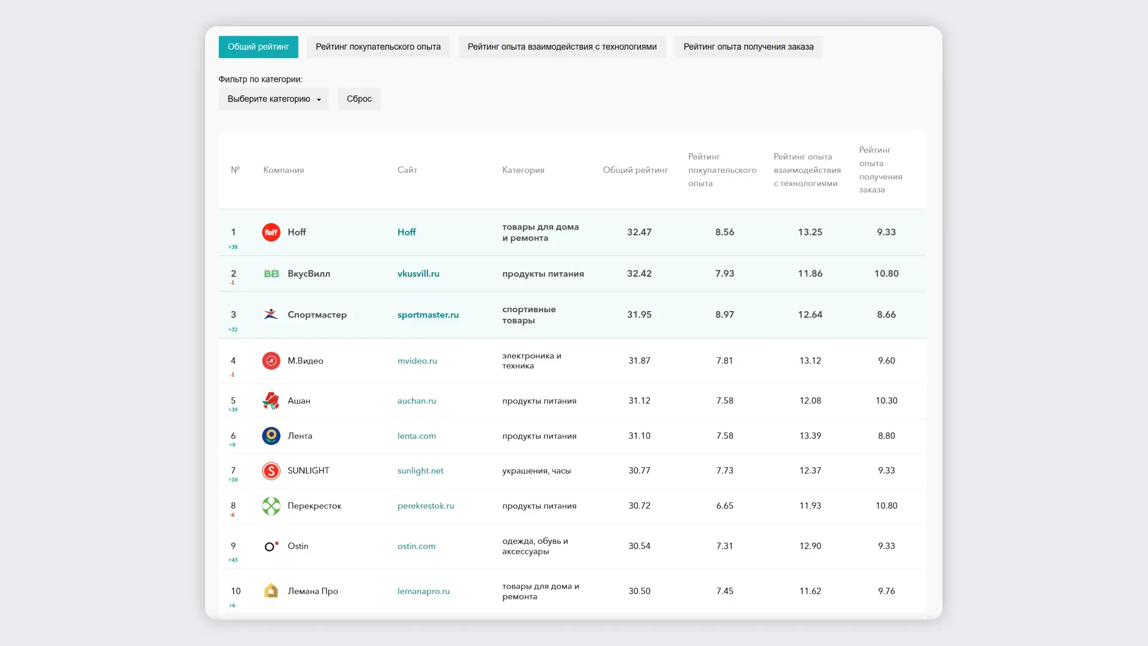The height and width of the screenshot is (646, 1148).
Task: Click the category одежда, обувь и аксессуары
Action: tap(535, 546)
